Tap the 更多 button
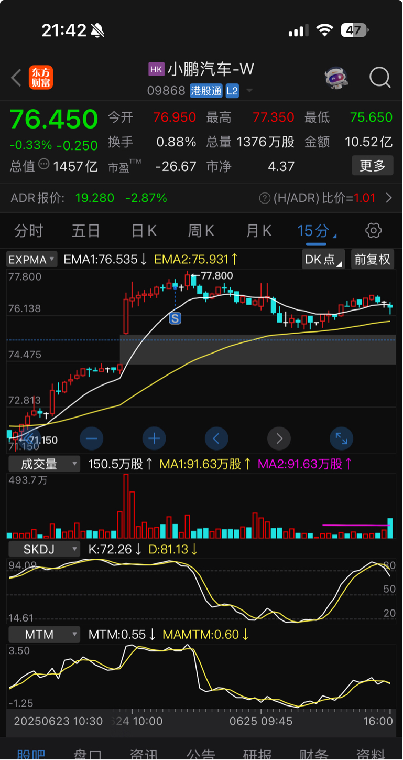The width and height of the screenshot is (403, 760). coord(373,166)
